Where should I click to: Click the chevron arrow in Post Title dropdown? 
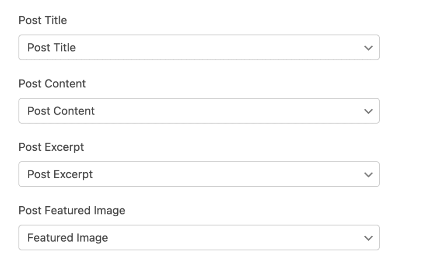[x=368, y=48]
